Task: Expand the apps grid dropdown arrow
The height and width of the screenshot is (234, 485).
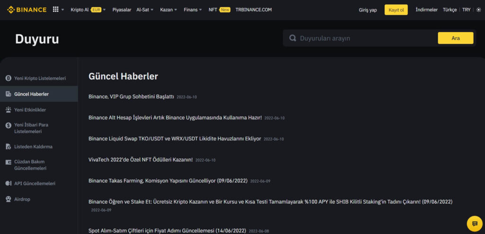Action: 63,10
